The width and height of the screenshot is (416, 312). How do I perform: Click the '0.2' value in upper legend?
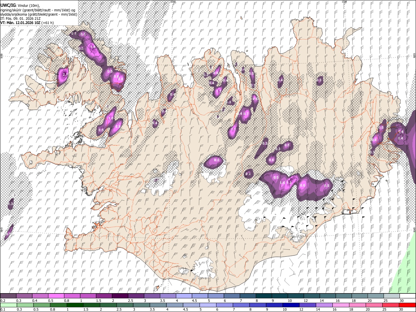pyautogui.click(x=3, y=301)
